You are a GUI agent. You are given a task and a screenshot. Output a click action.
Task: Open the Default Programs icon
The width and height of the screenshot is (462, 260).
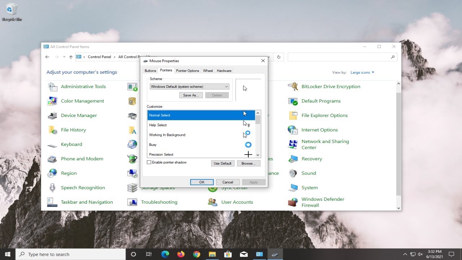(x=293, y=101)
